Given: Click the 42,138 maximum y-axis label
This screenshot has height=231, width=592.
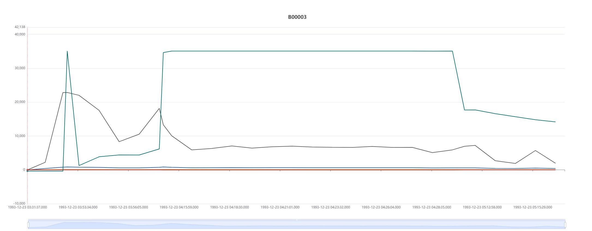Looking at the screenshot, I should point(20,27).
